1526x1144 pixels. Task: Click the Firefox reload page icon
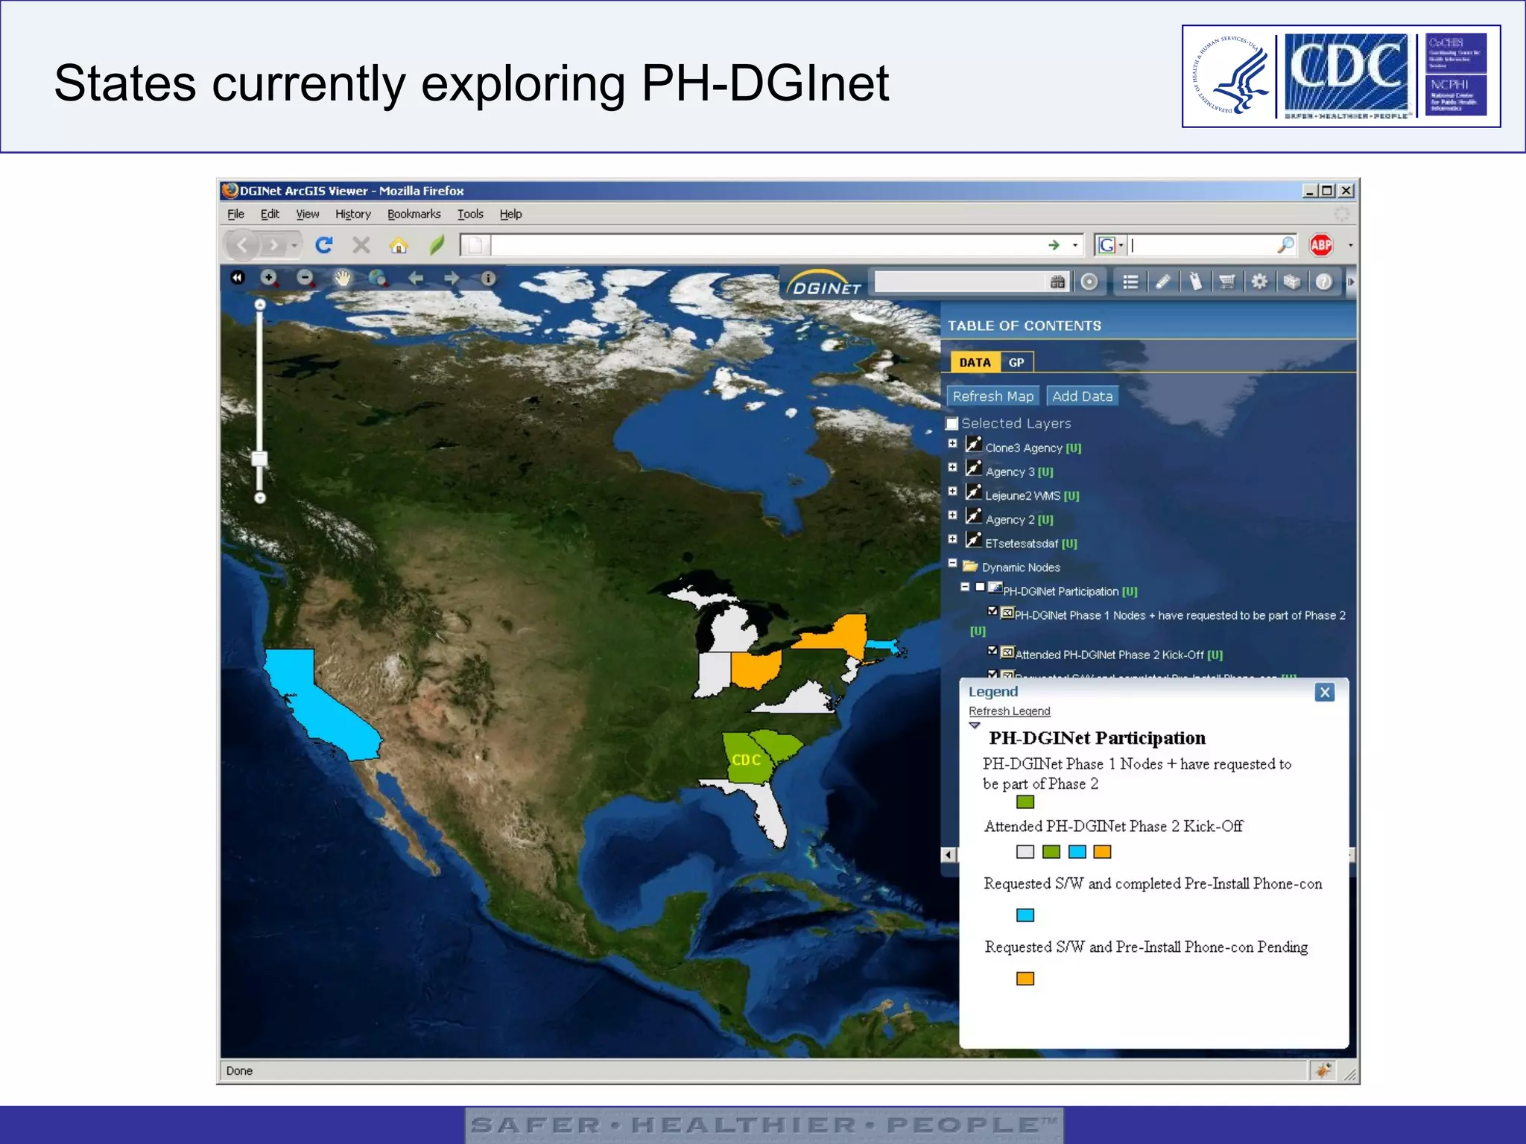point(323,245)
